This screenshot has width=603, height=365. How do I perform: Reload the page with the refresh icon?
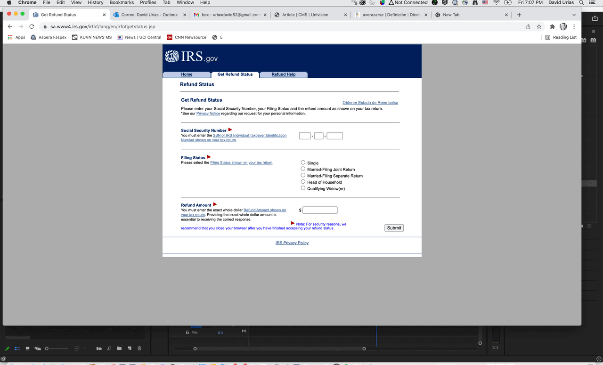point(32,27)
